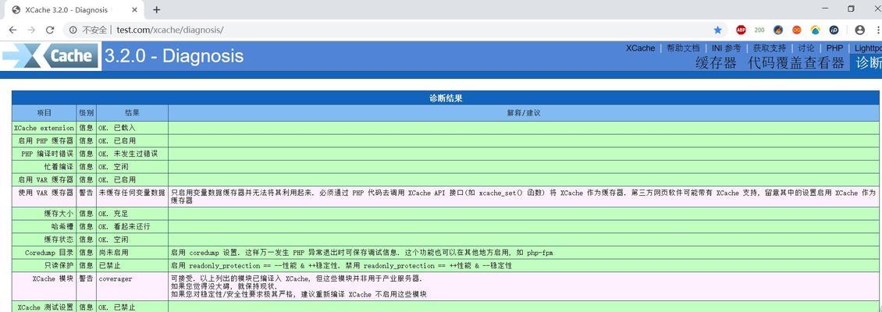The width and height of the screenshot is (882, 312).
Task: Click the XCache extension row label
Action: (x=44, y=128)
